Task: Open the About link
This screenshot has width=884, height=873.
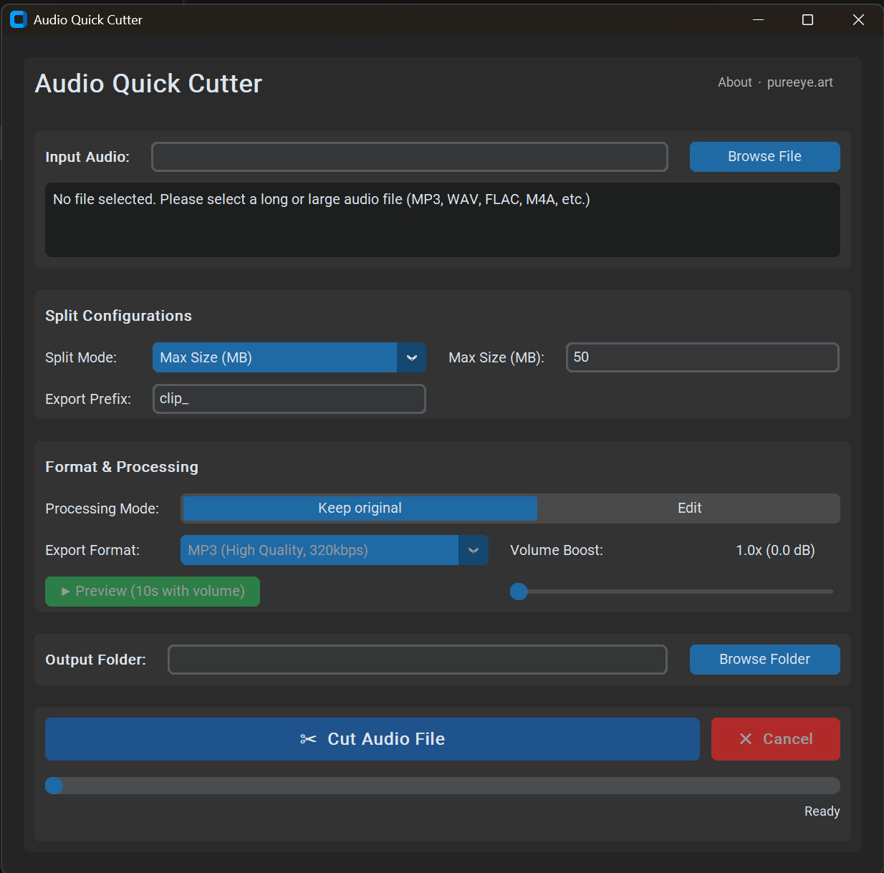Action: (x=735, y=82)
